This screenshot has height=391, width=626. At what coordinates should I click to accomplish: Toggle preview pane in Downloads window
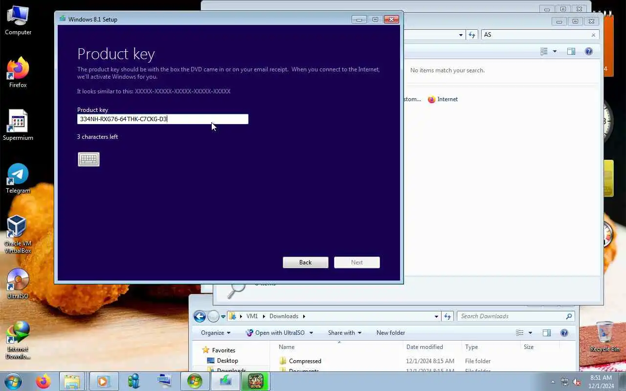click(547, 333)
